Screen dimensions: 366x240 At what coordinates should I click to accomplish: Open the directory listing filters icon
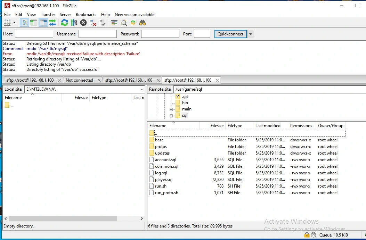pos(114,23)
